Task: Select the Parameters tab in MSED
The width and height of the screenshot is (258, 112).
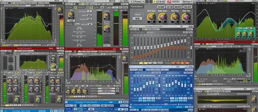Action: pos(137,7)
